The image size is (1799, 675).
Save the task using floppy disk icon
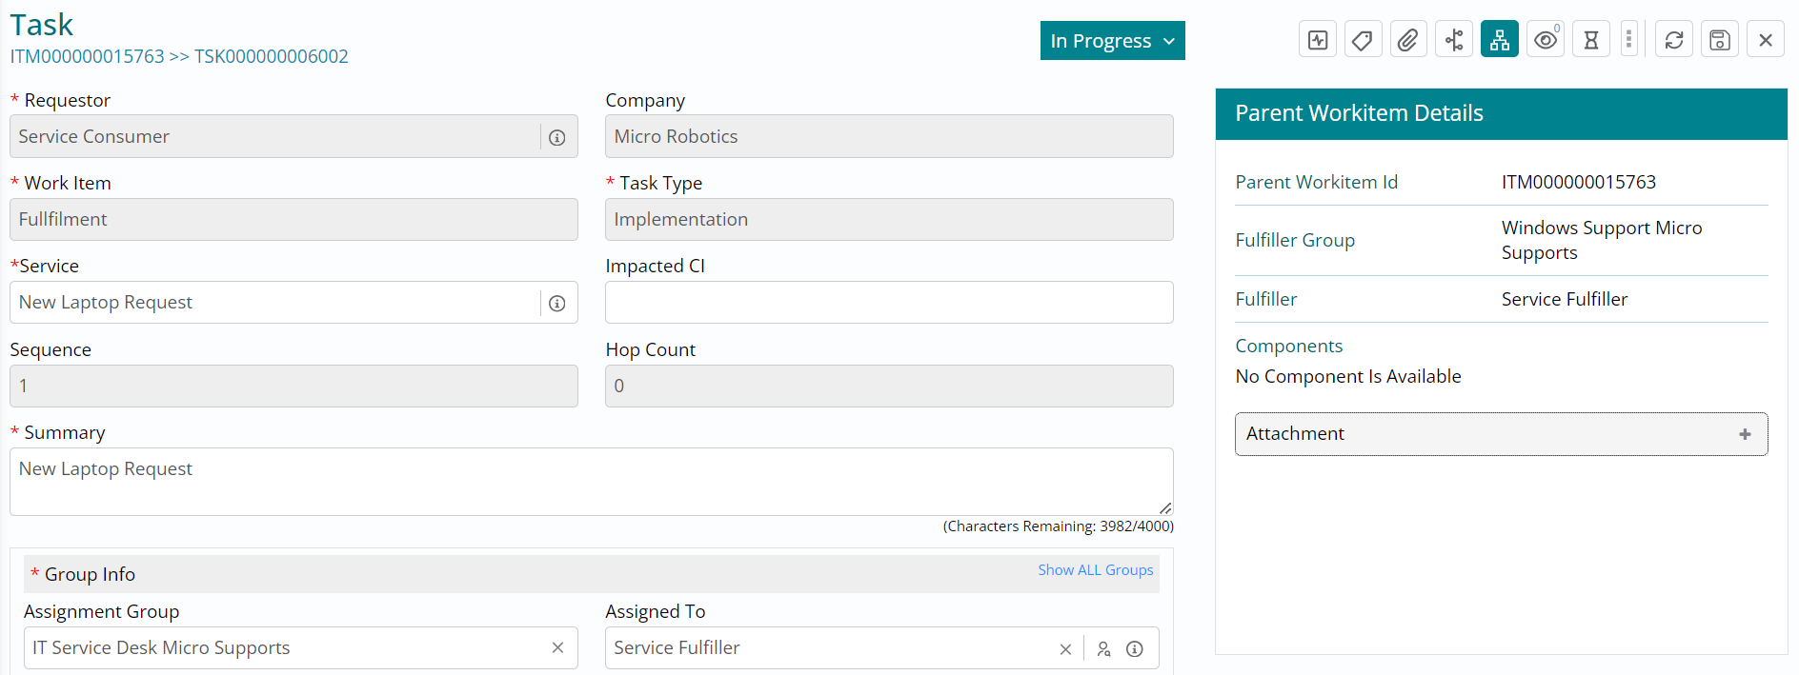1720,40
